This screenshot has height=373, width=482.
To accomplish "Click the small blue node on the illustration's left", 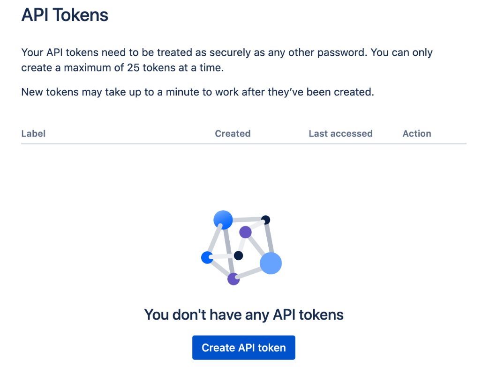I will pos(207,257).
